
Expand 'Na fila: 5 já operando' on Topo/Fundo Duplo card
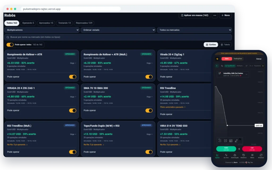click(94, 144)
